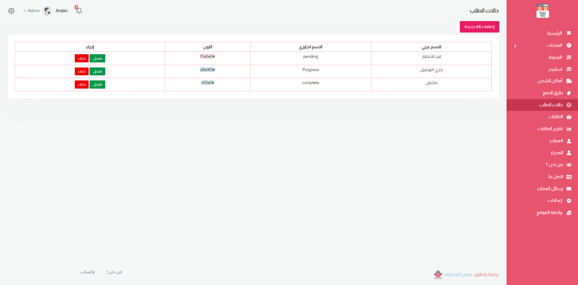Click the chart icon for order reports
The image size is (578, 285).
(x=569, y=129)
